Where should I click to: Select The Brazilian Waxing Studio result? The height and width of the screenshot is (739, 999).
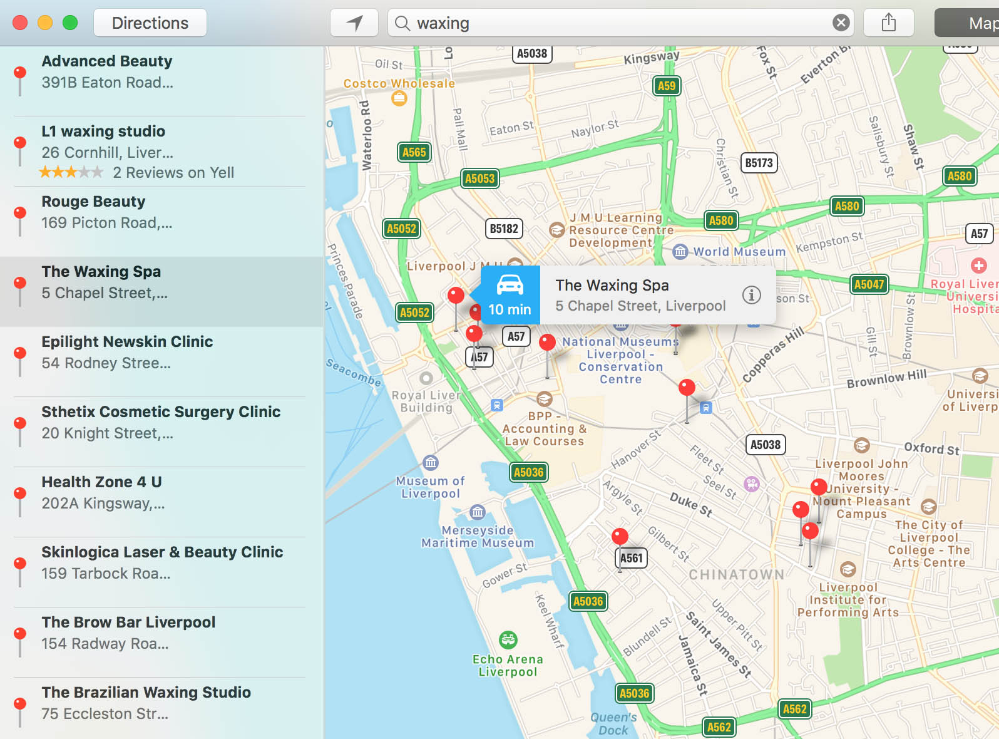click(x=161, y=708)
